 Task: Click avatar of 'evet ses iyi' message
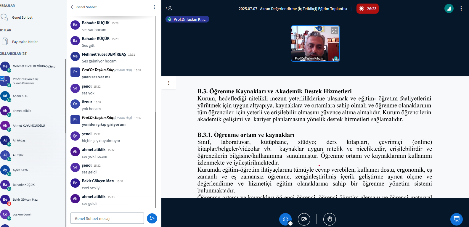click(75, 183)
